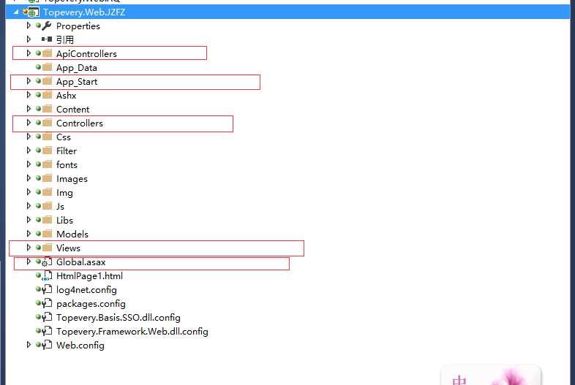Expand the ApiControllers folder
The image size is (575, 385).
click(29, 53)
